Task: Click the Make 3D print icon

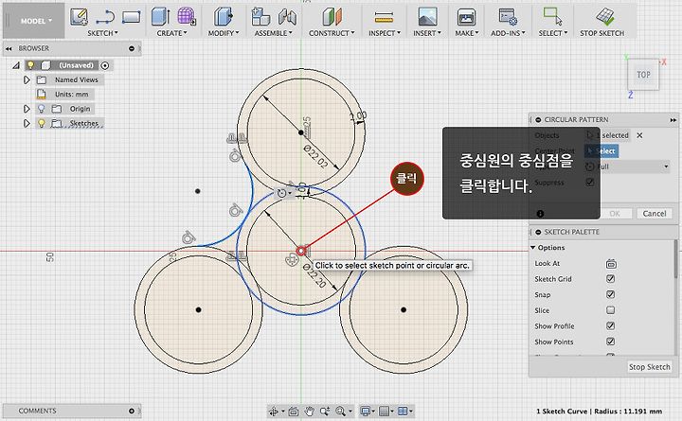Action: [466, 17]
